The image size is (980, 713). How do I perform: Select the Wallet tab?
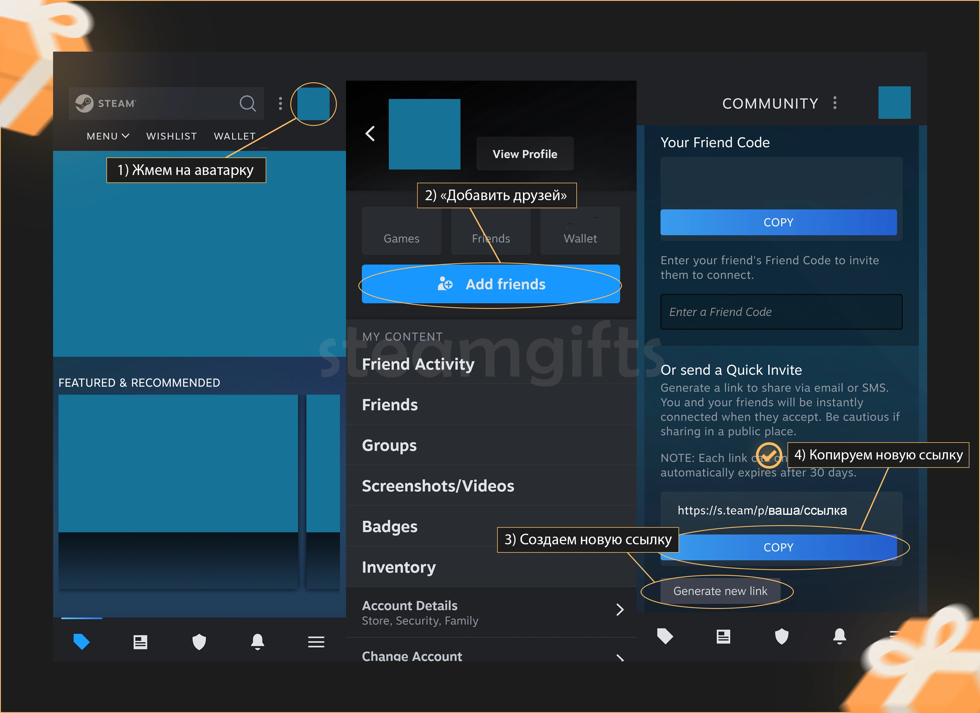pos(580,237)
